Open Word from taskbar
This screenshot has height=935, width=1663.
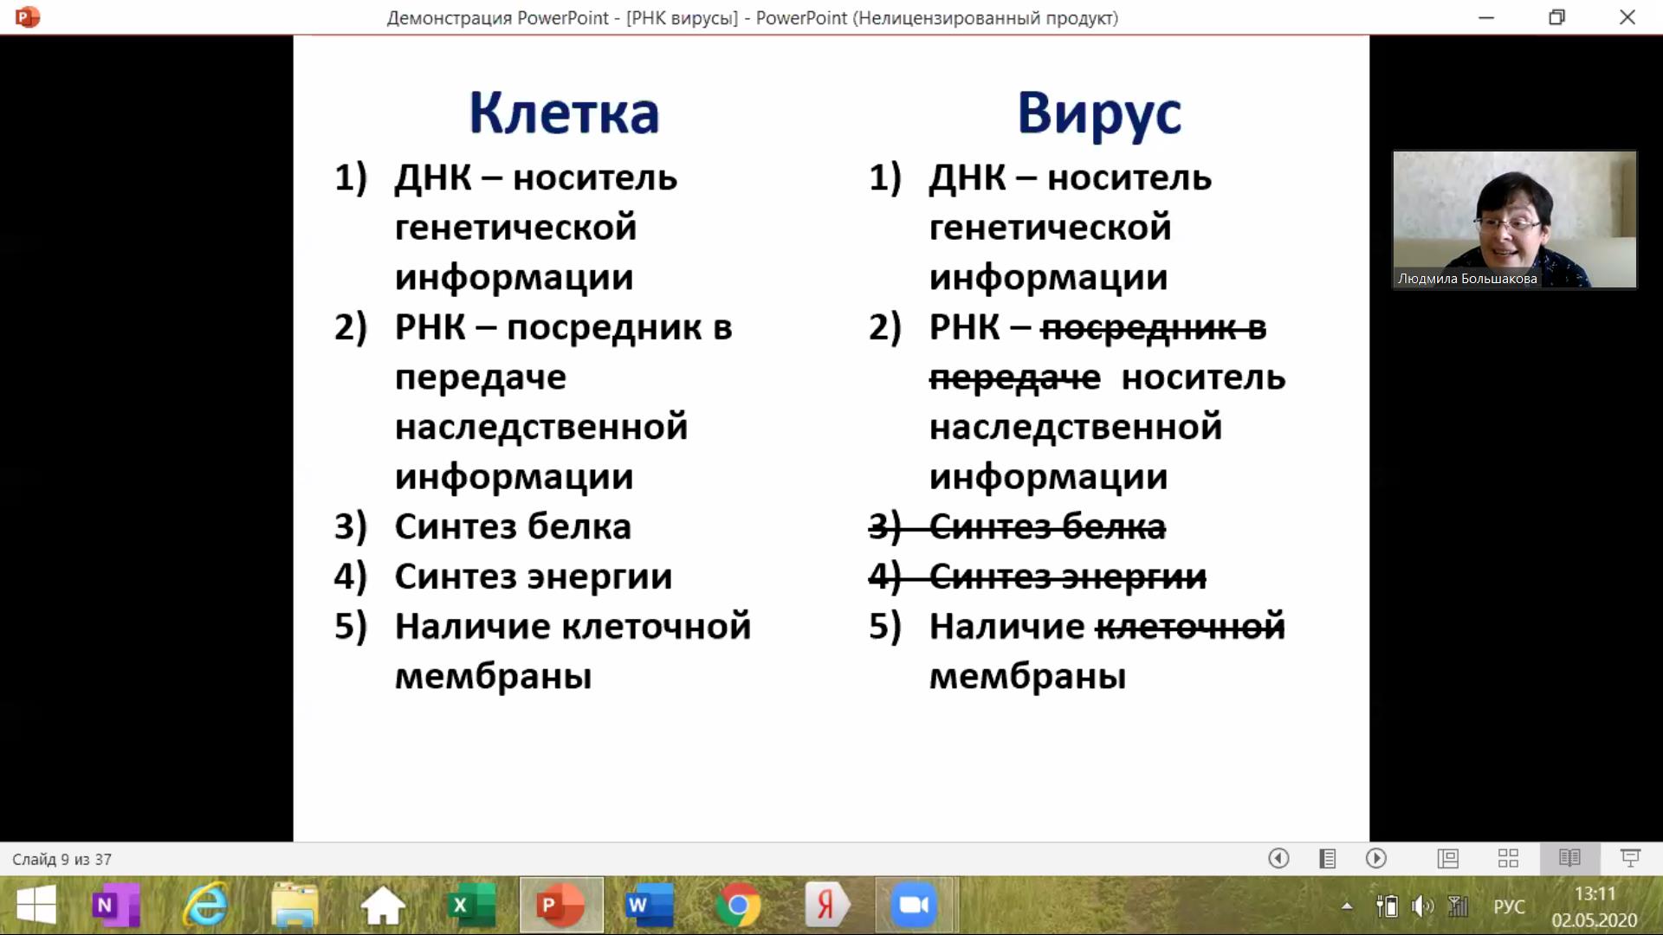tap(650, 906)
